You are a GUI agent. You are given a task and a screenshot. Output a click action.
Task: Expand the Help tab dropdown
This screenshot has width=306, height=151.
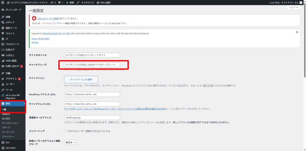[293, 7]
